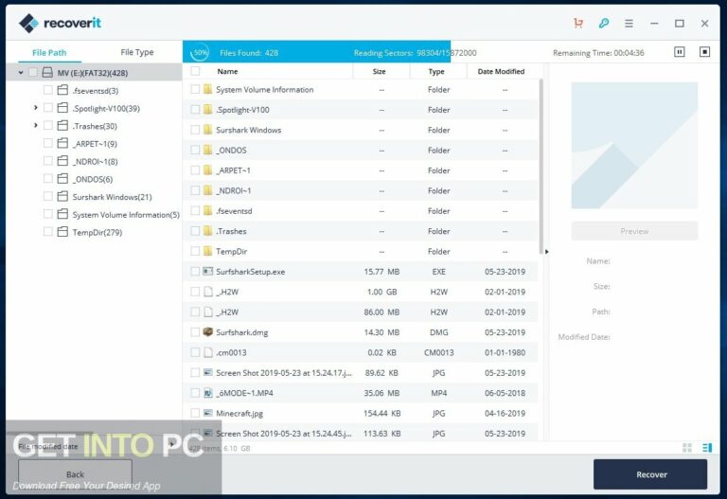Viewport: 727px width, 499px height.
Task: Select the .Spotlight-V100 folder row name
Action: click(242, 110)
